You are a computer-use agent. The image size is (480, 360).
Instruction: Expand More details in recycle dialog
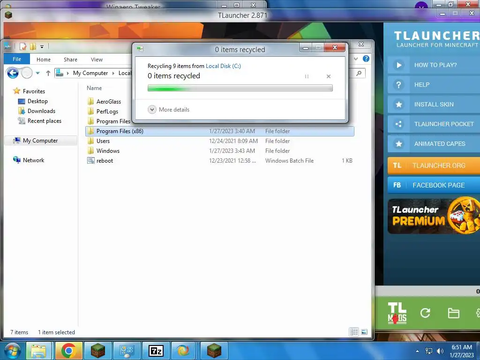(169, 110)
